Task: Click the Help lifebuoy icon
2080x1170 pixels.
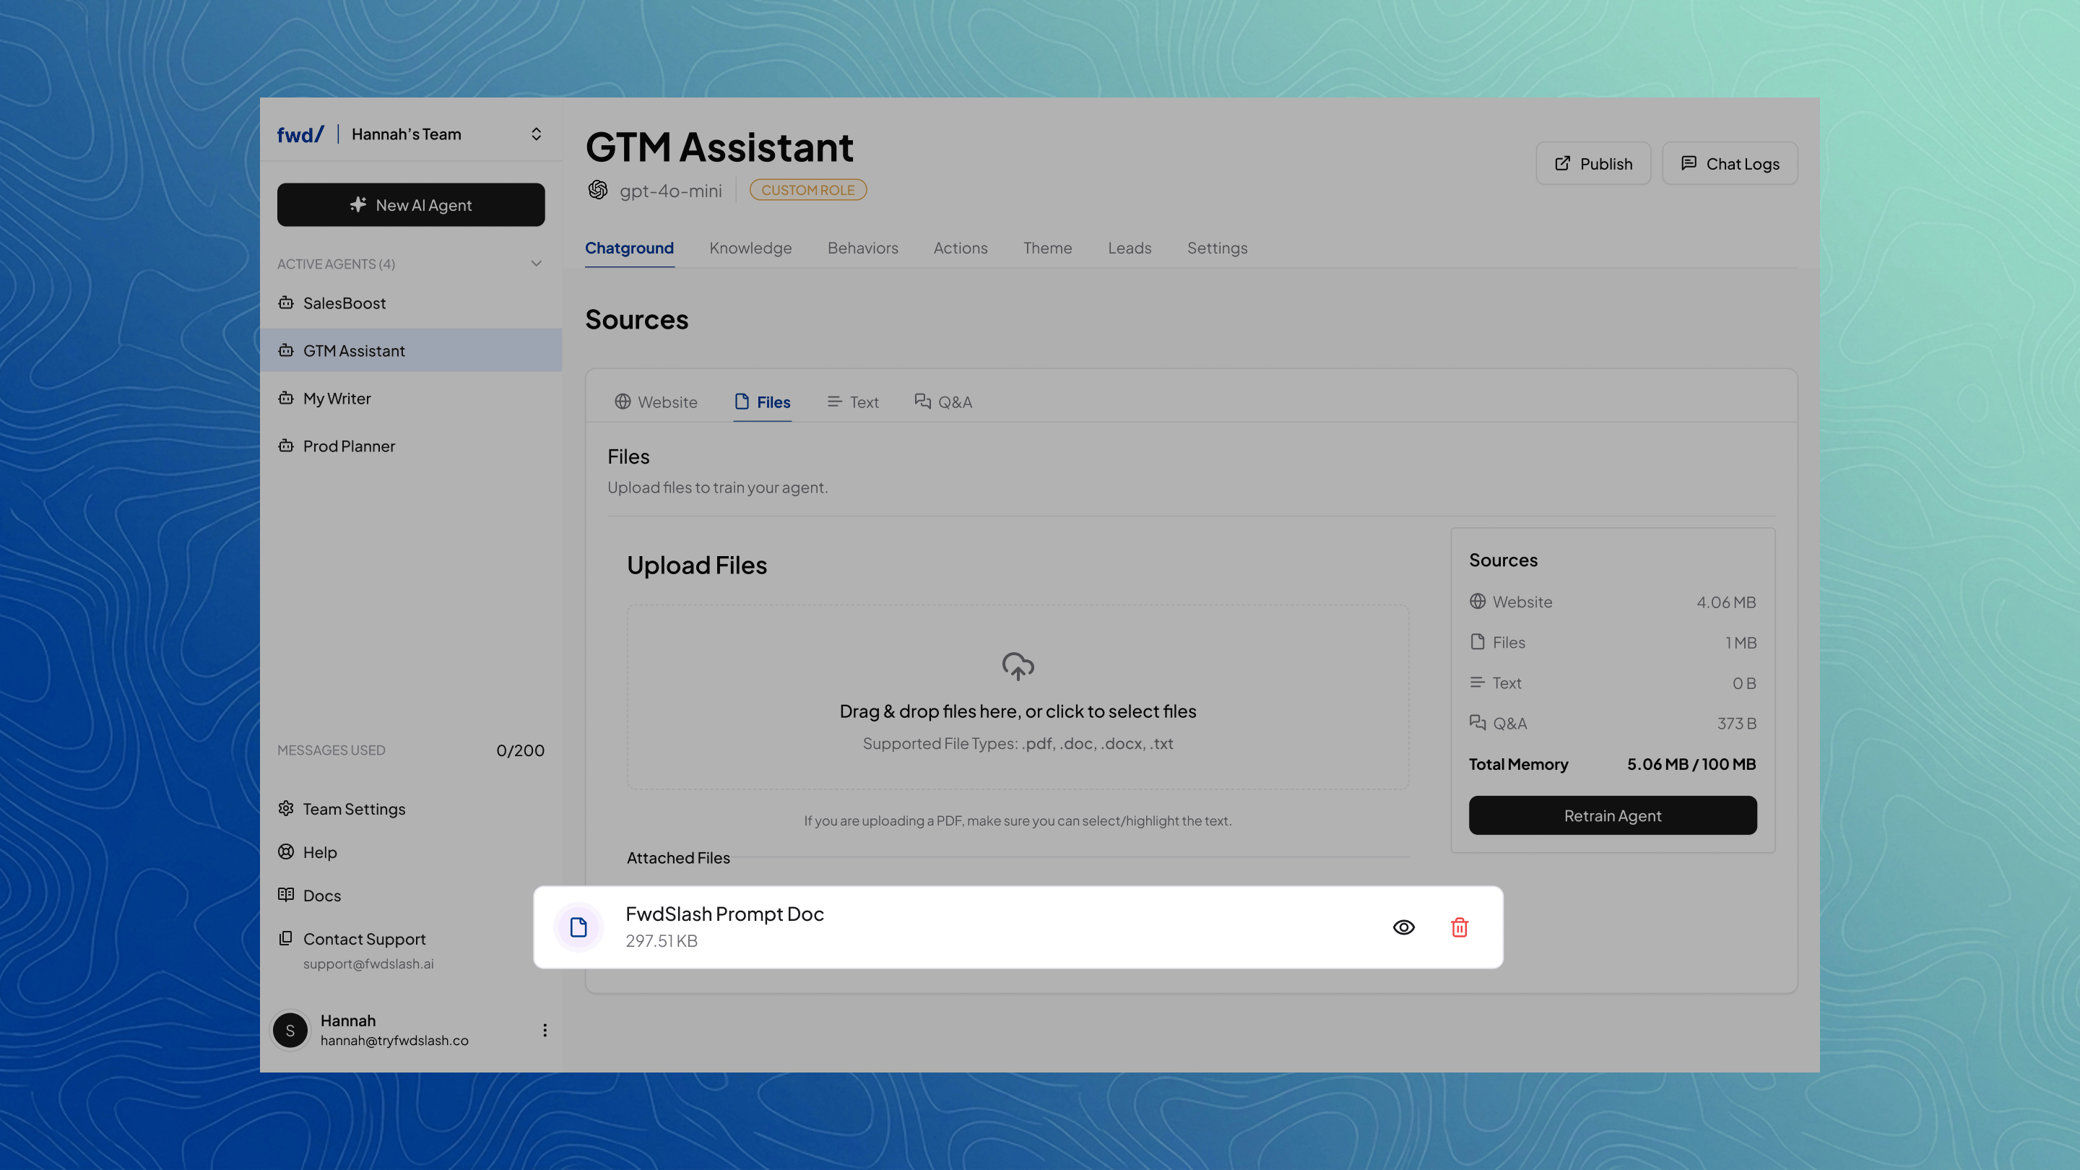Action: pos(286,852)
